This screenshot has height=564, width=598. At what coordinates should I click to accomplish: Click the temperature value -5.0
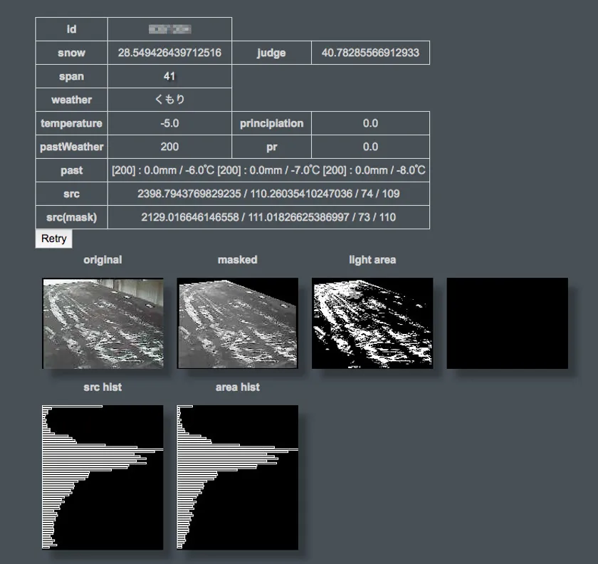point(169,123)
